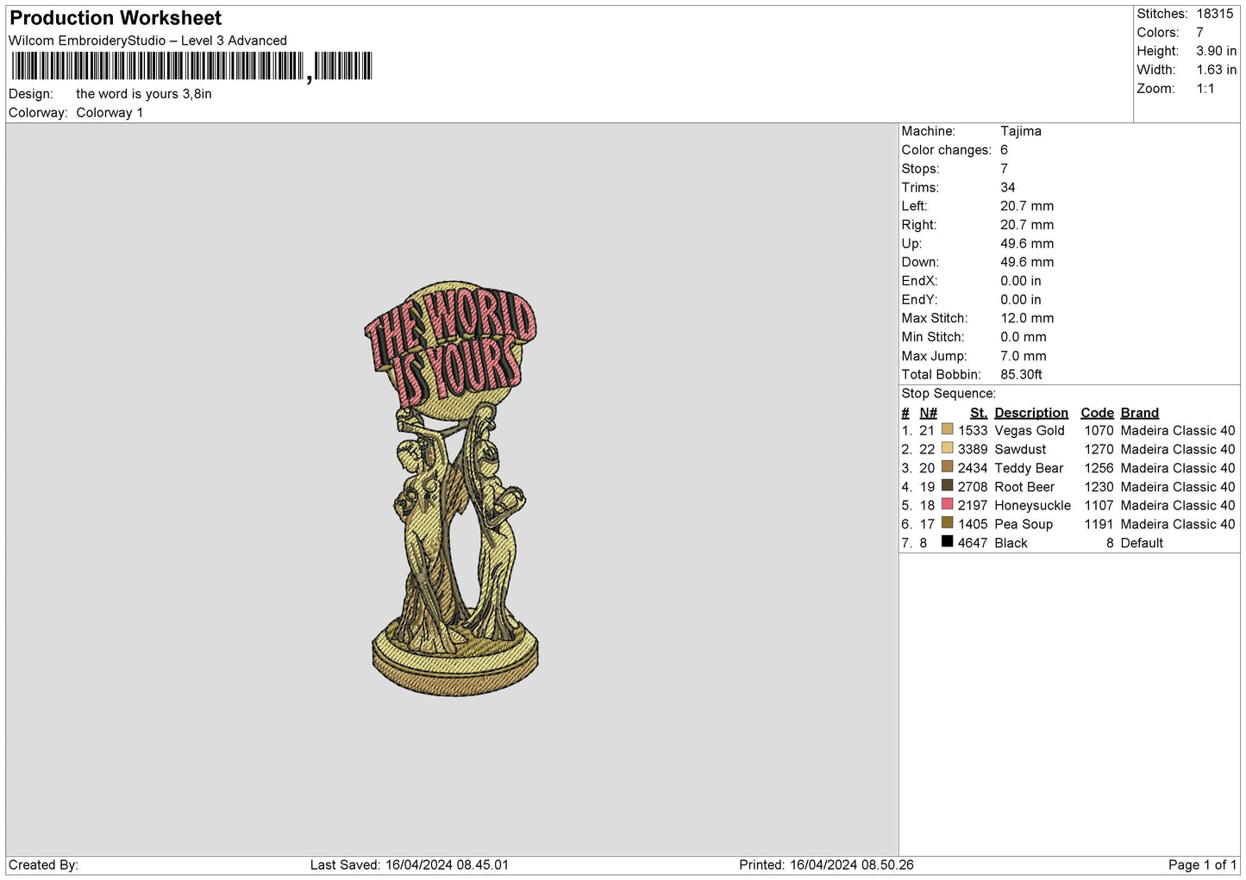The image size is (1246, 880).
Task: Click the Trims value 34
Action: click(1008, 188)
